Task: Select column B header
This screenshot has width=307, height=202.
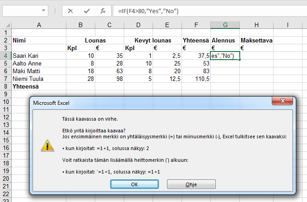Action: tap(80, 25)
